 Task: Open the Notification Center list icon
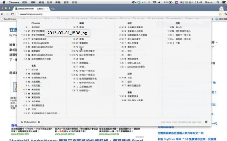pyautogui.click(x=224, y=2)
